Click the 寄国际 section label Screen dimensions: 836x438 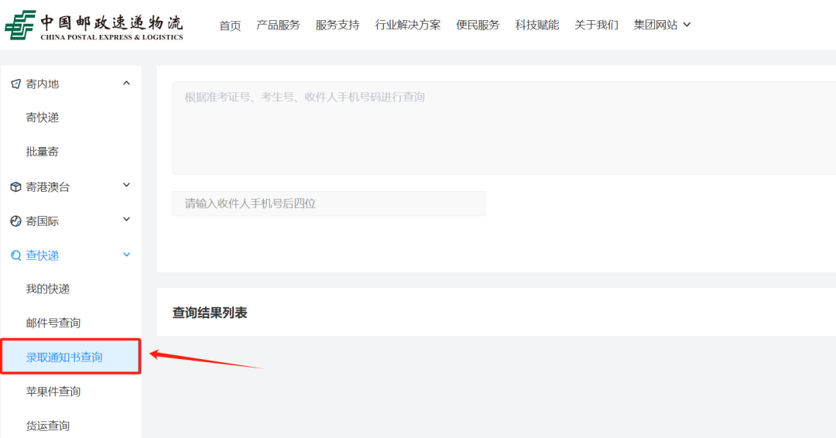[x=42, y=221]
